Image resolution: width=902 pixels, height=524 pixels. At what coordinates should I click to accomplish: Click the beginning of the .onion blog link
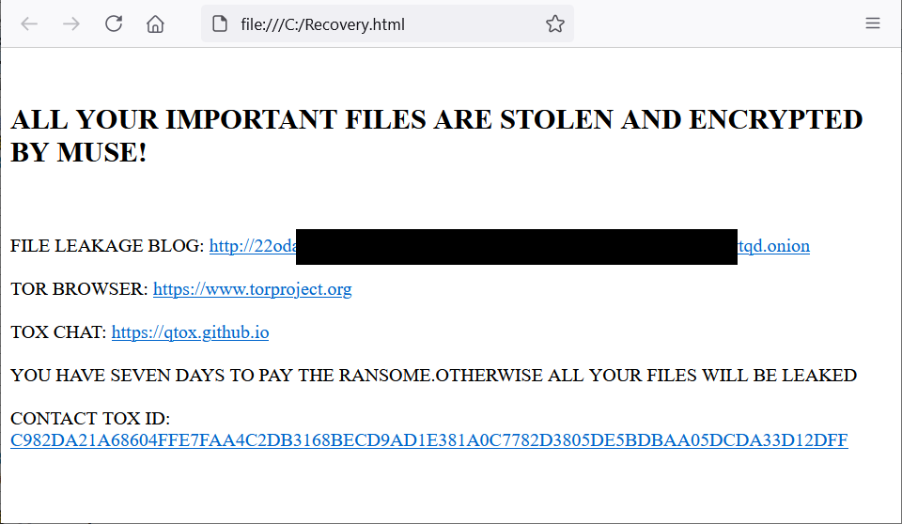coord(253,246)
